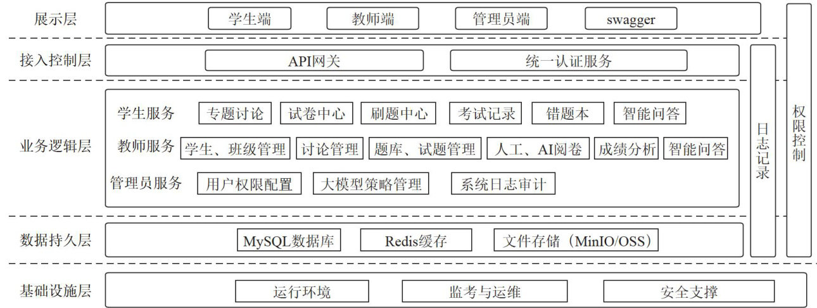Open the 系统日志审计 box
This screenshot has width=817, height=308.
point(503,184)
